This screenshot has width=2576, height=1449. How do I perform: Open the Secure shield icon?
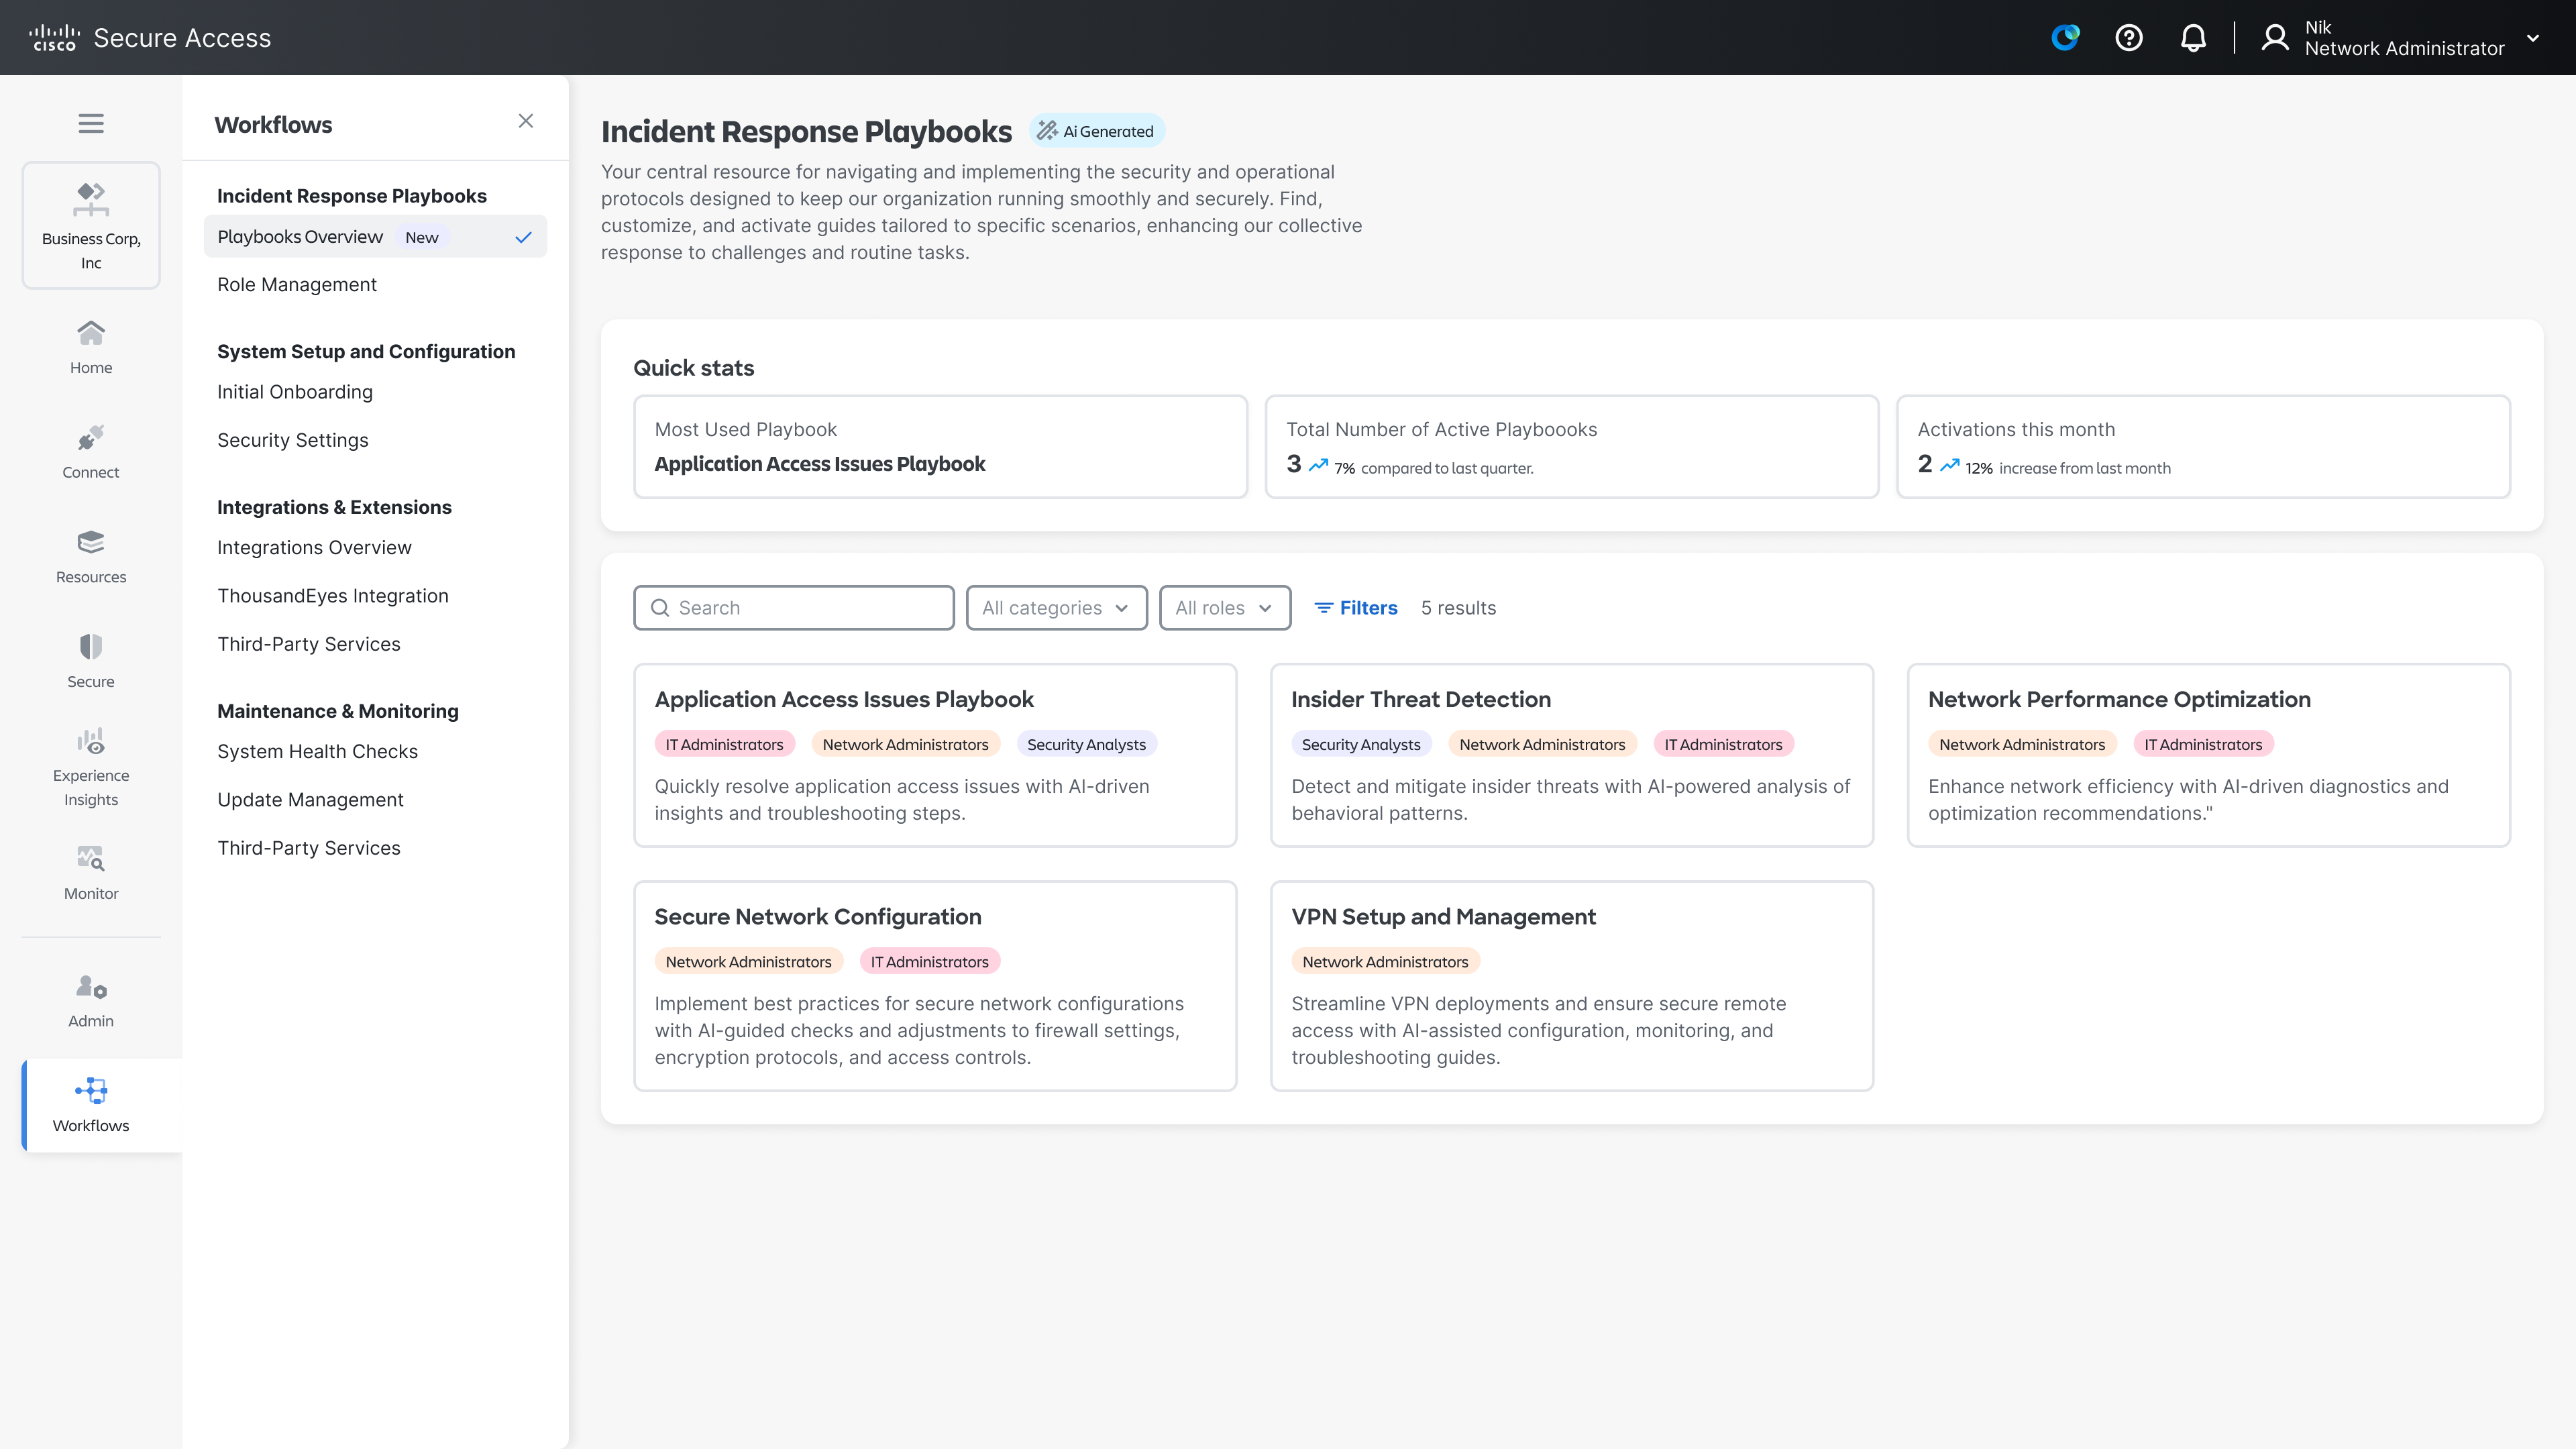(x=91, y=660)
